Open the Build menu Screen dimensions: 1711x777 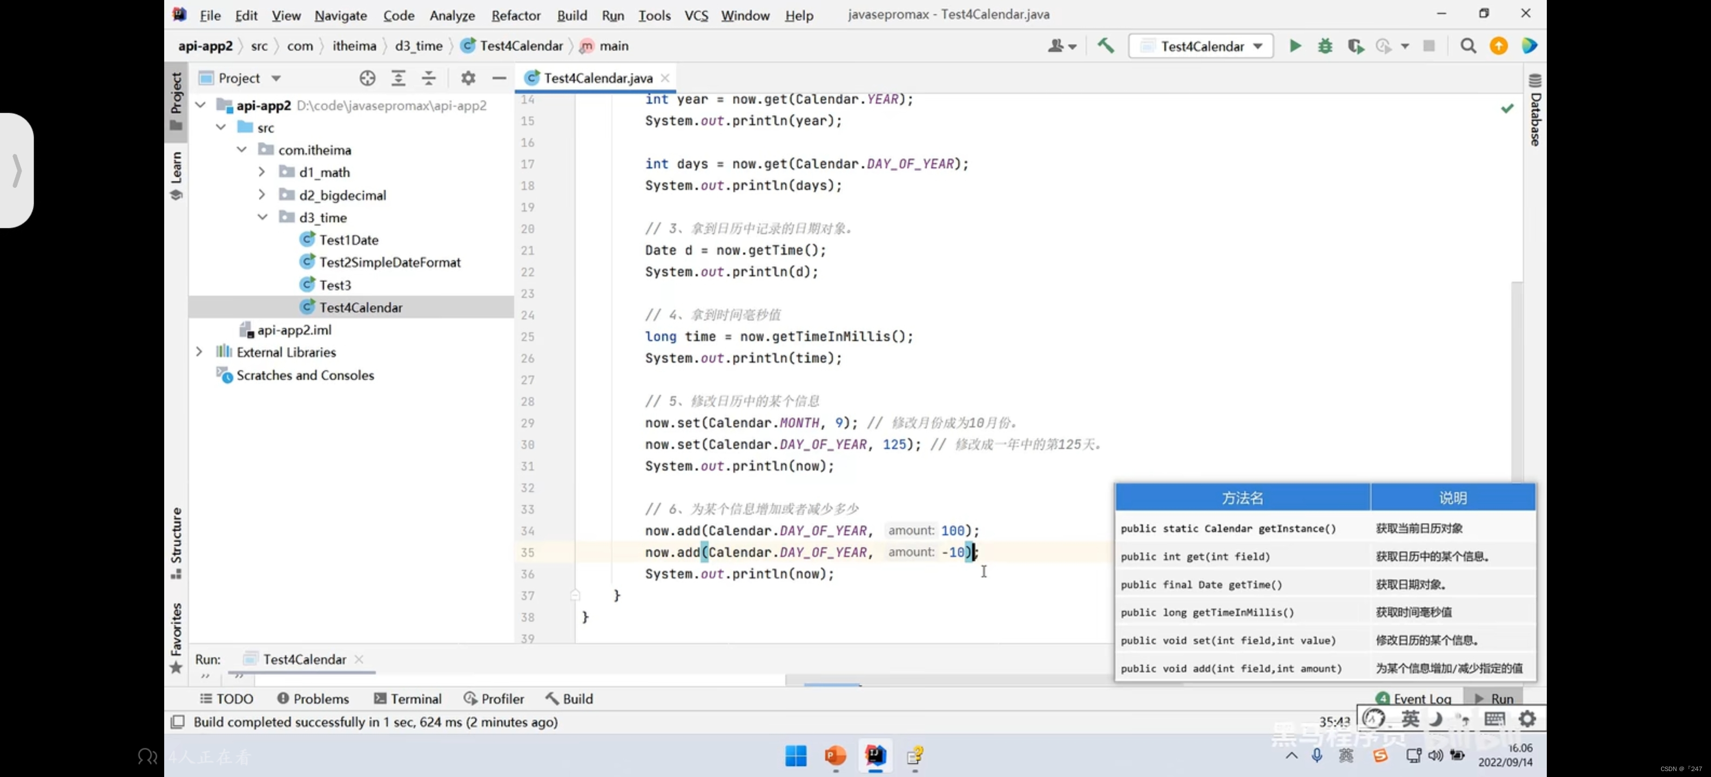pyautogui.click(x=571, y=15)
